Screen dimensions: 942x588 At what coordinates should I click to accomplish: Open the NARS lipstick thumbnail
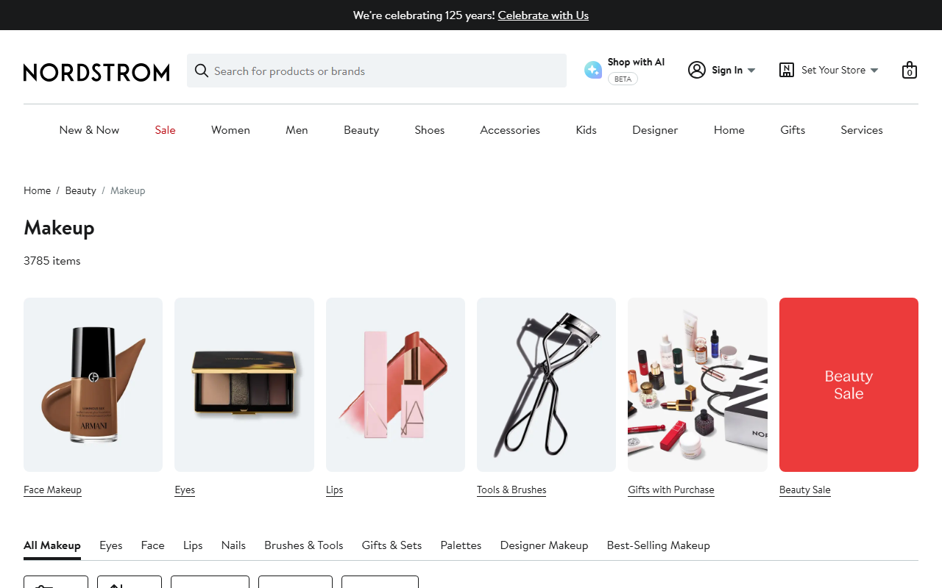click(395, 384)
